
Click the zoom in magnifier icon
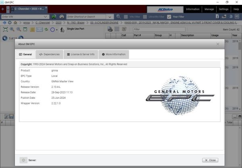click(12, 29)
